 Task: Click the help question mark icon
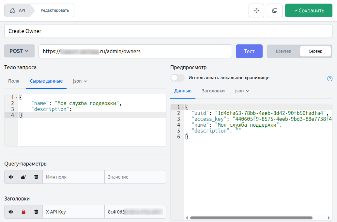click(329, 79)
